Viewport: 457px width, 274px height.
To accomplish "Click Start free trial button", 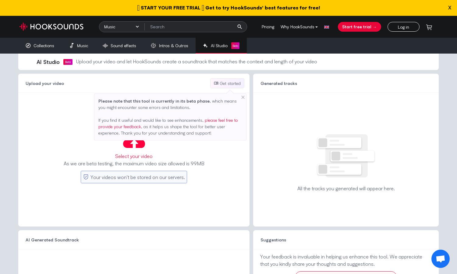I will (359, 27).
